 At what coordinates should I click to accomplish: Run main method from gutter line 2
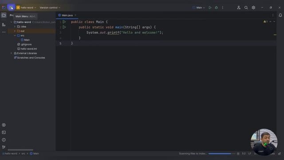[x=64, y=27]
